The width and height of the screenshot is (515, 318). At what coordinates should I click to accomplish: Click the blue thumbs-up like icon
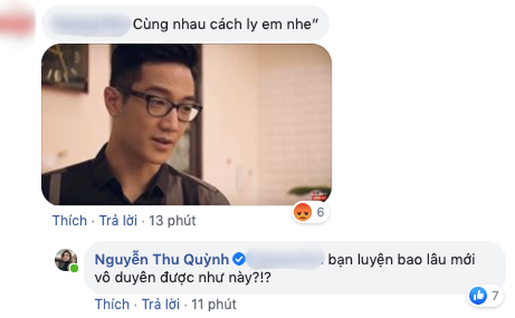[478, 295]
